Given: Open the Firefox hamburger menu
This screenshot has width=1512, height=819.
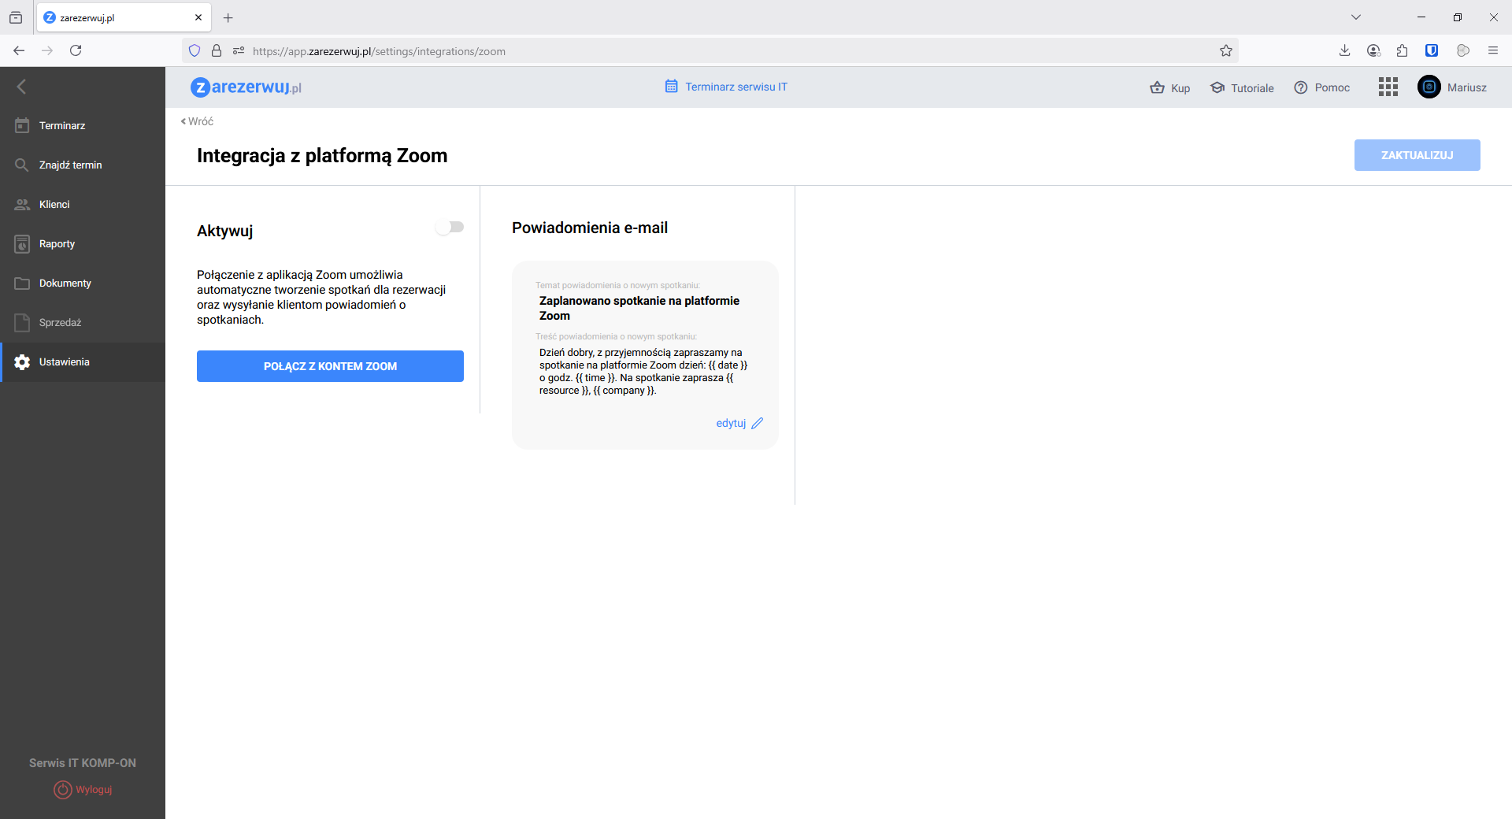Looking at the screenshot, I should click(x=1492, y=50).
